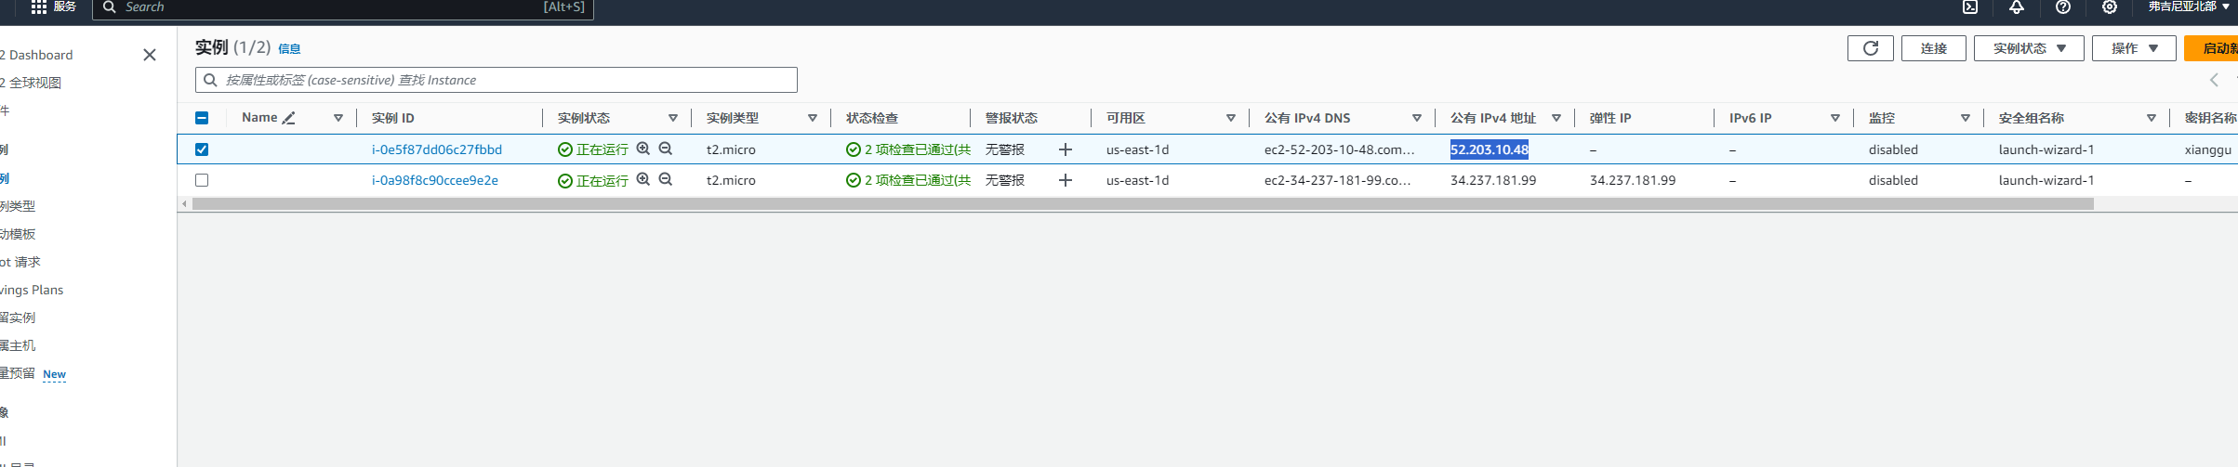Click the edit pencil next to Name
Image resolution: width=2238 pixels, height=467 pixels.
289,118
